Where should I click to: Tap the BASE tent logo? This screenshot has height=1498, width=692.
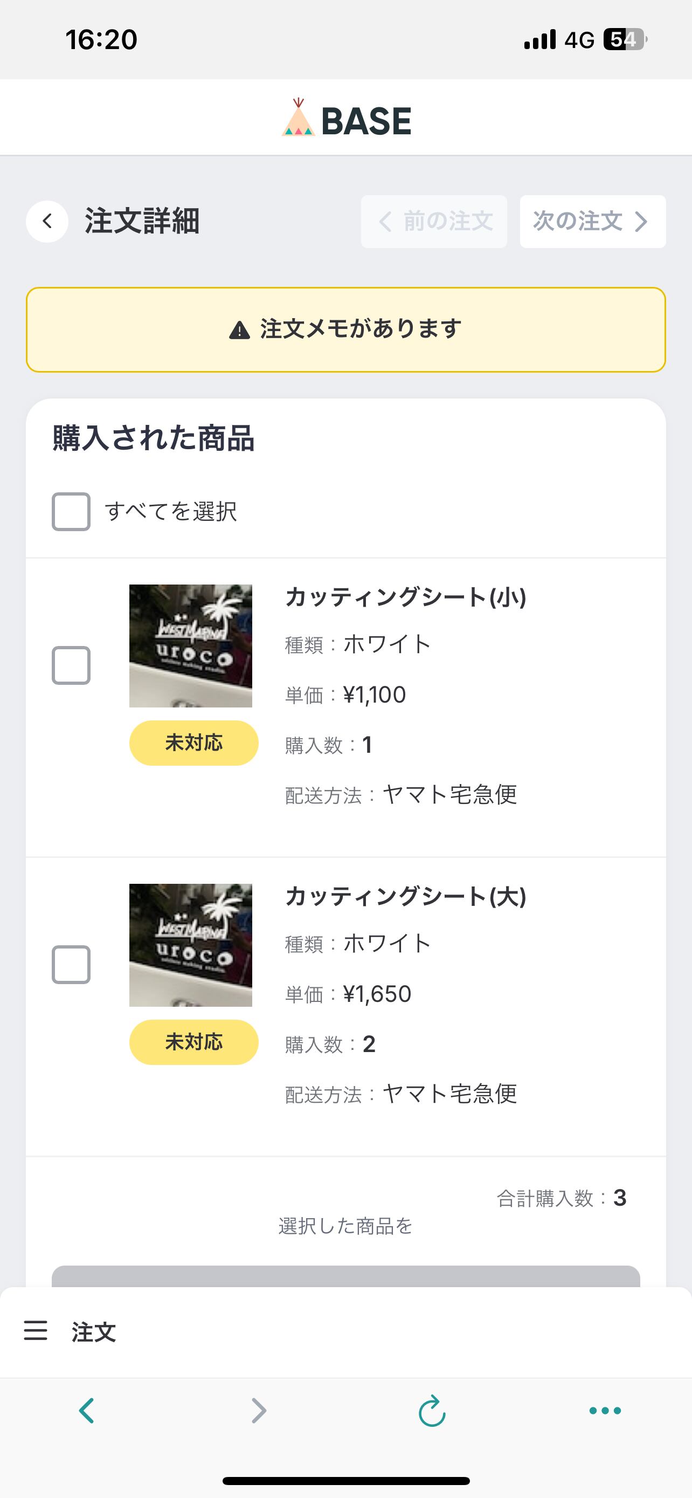(x=299, y=119)
